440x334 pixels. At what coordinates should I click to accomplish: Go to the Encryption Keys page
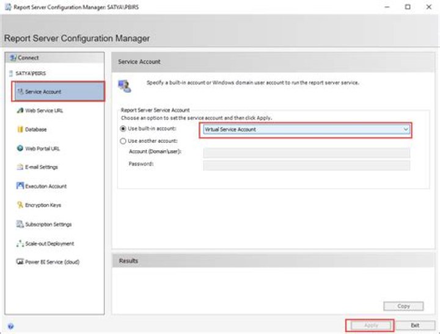[x=43, y=205]
